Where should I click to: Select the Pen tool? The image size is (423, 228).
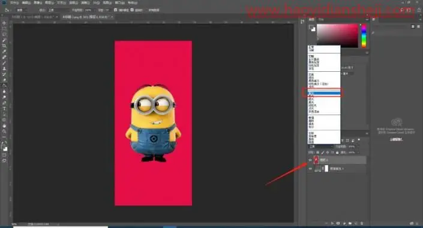click(x=4, y=103)
